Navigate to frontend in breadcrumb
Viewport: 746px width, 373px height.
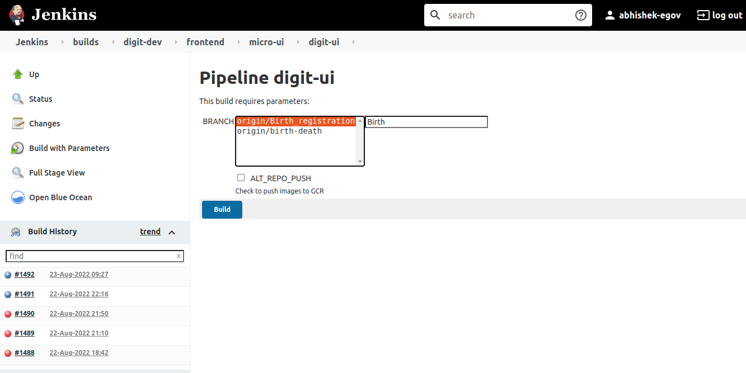click(205, 42)
